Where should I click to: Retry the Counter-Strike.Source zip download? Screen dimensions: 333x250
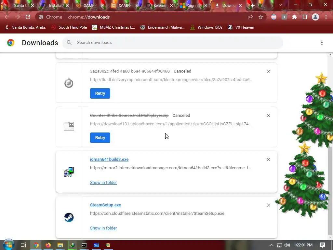coord(100,138)
